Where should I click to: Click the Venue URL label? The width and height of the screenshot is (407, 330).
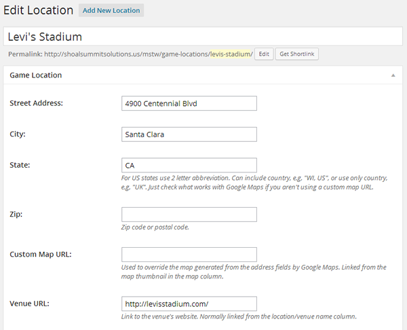tap(29, 304)
